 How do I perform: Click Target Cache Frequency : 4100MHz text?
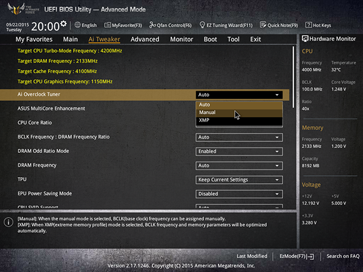coord(57,71)
